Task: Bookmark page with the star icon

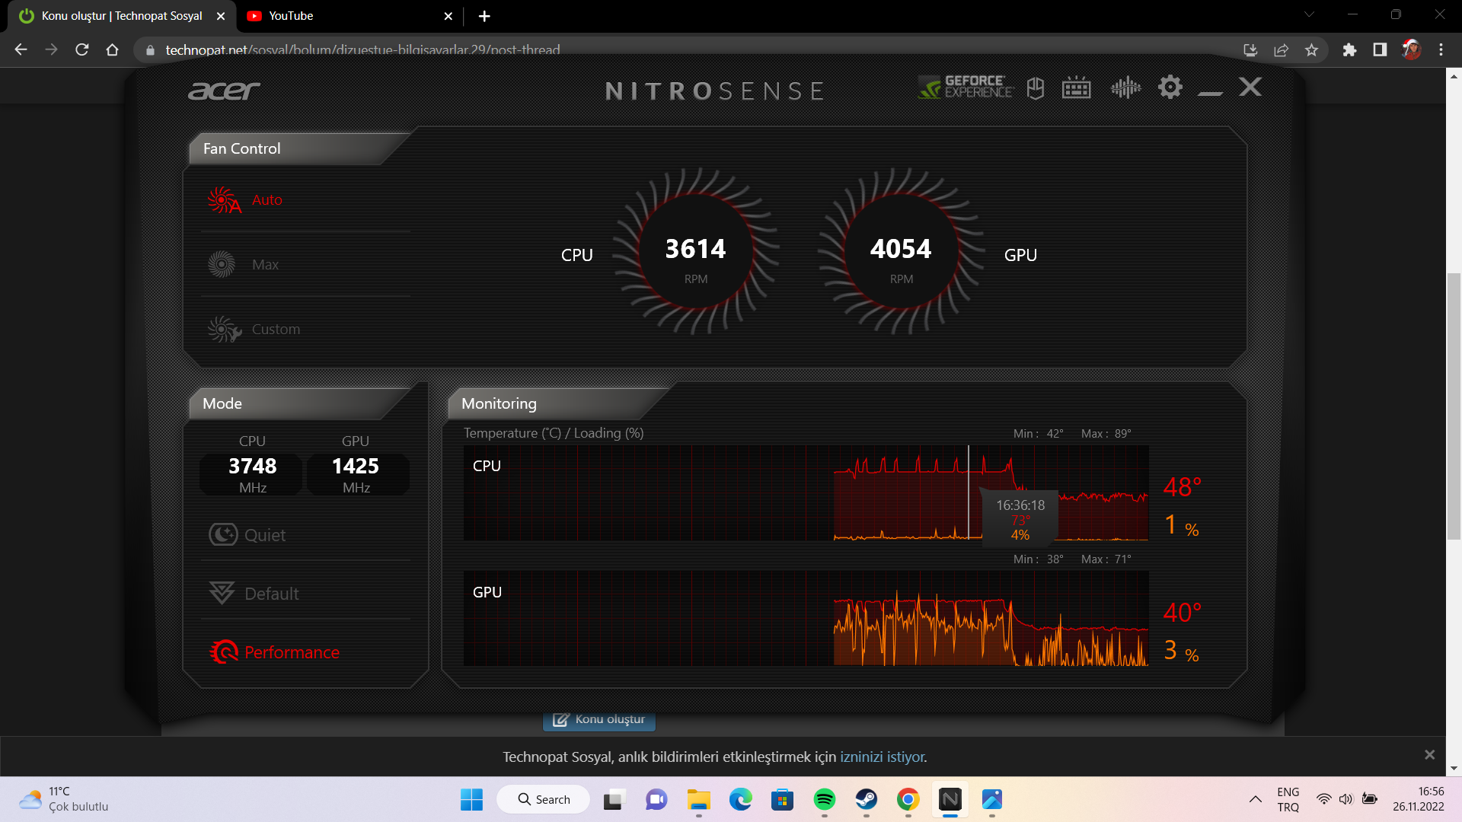Action: [1311, 50]
